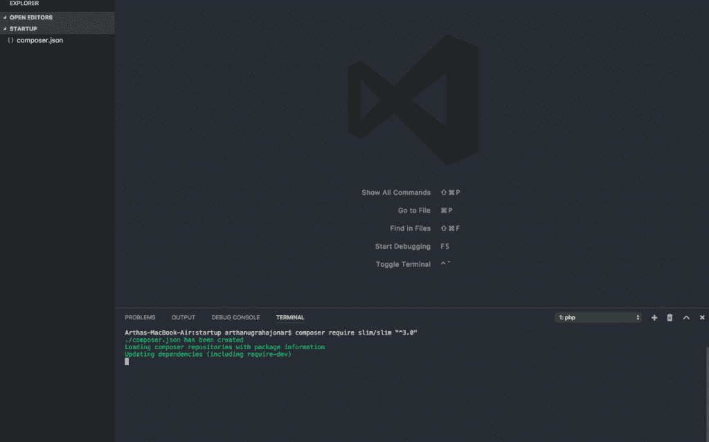This screenshot has height=442, width=709.
Task: Click the JSON braces file icon
Action: tap(10, 40)
